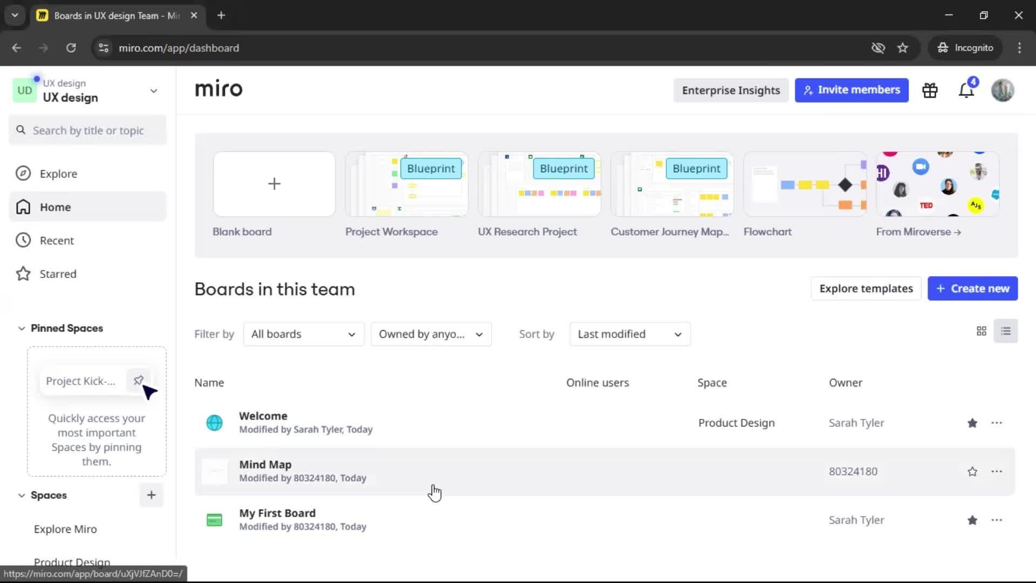Select the Flowchart template
1036x583 pixels.
805,184
